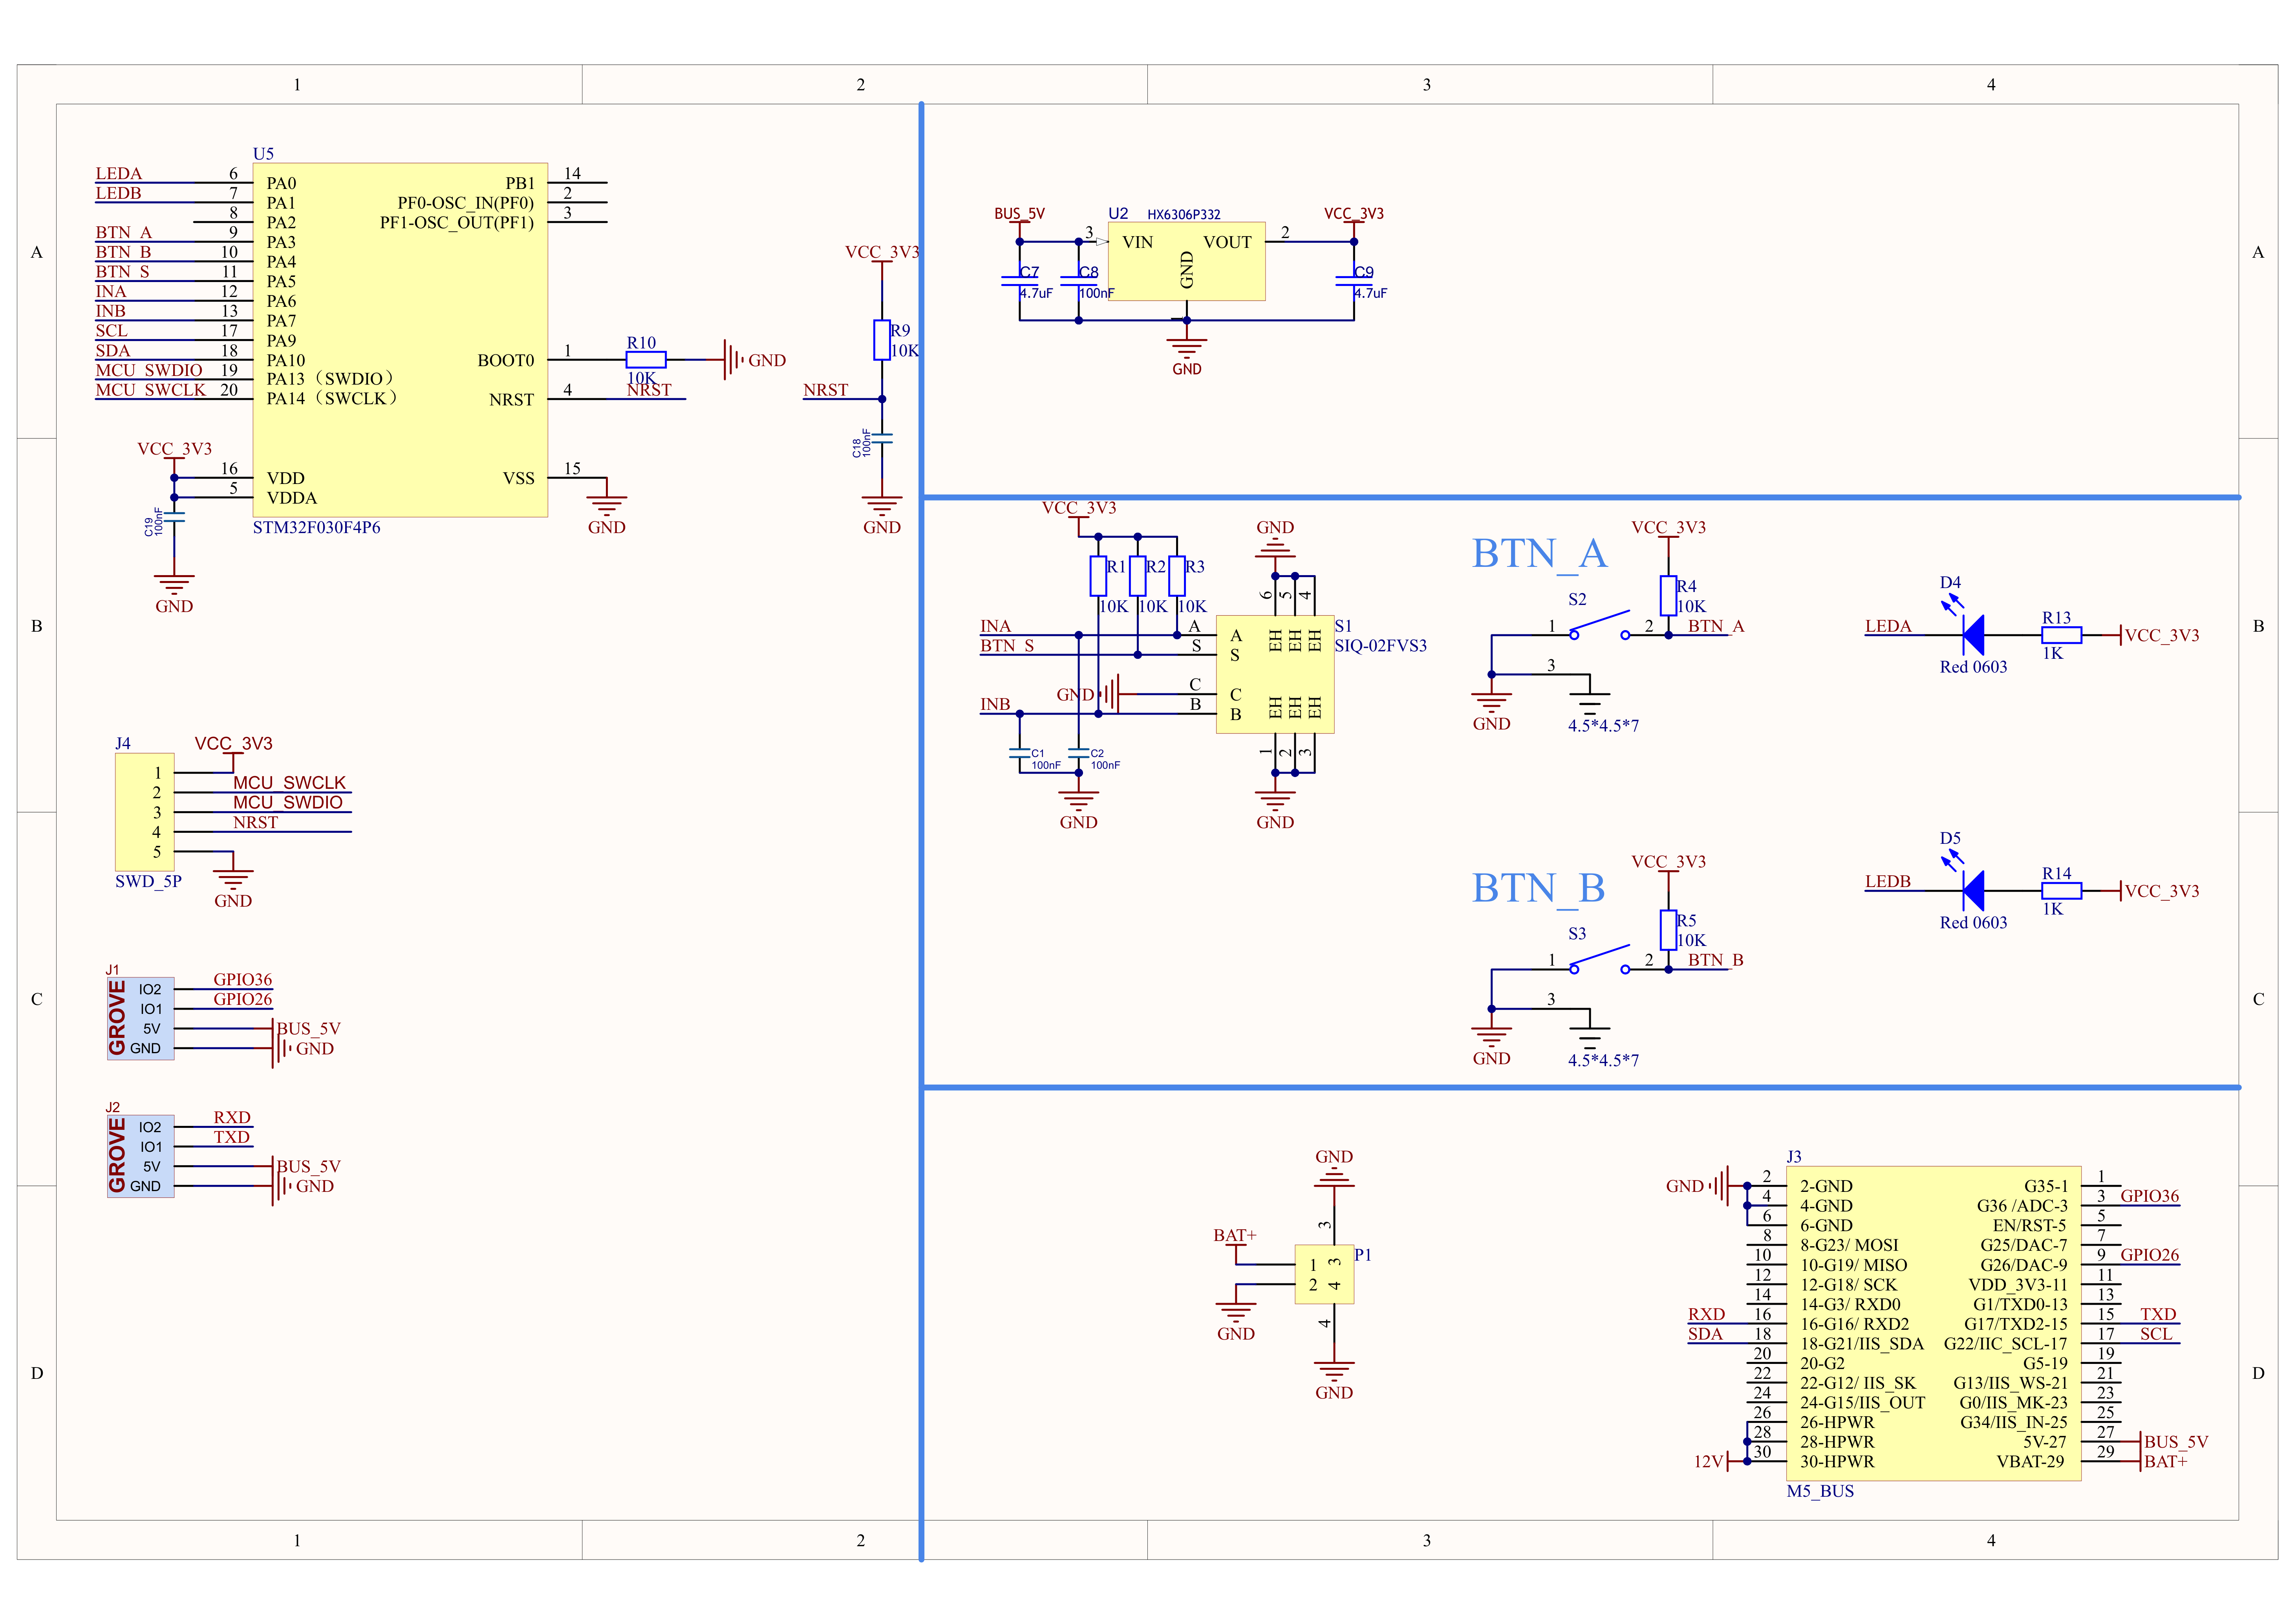Click the VCC_3V3 label at VOUT
The image size is (2296, 1624).
(x=1354, y=213)
